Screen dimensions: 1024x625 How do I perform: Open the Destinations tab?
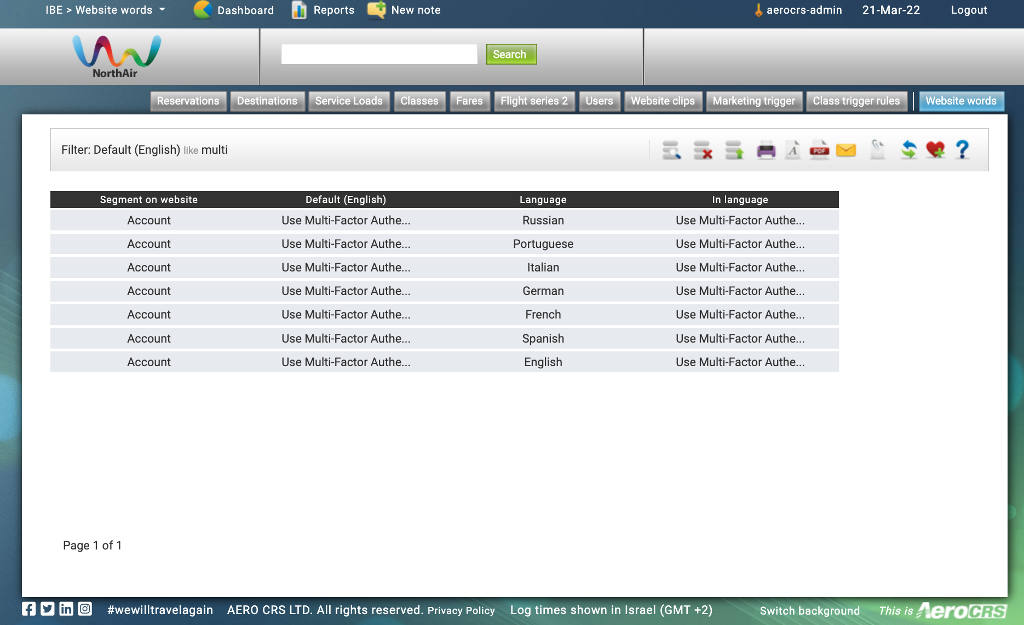click(x=267, y=101)
